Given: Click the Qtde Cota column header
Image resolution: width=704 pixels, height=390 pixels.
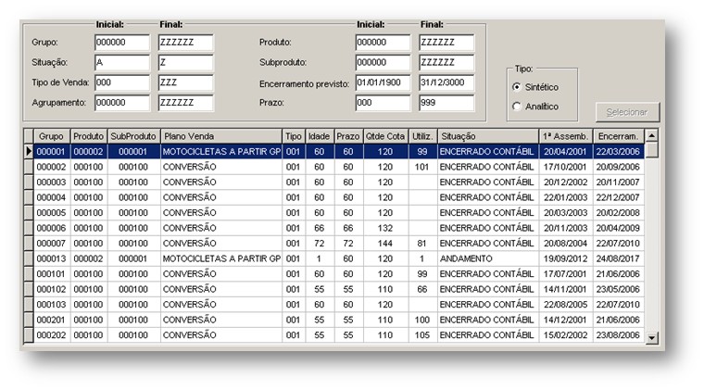Looking at the screenshot, I should 385,136.
